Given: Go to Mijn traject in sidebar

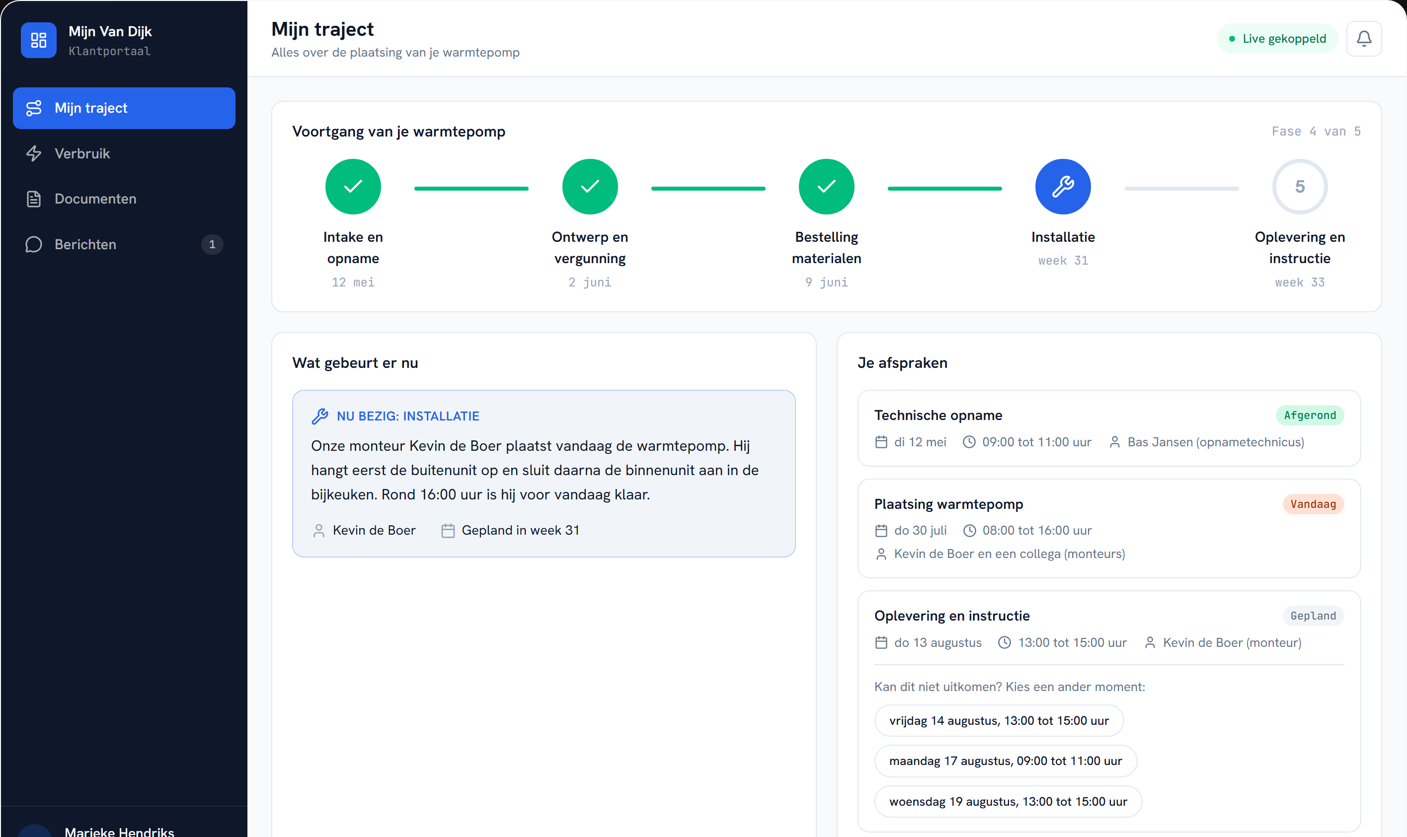Looking at the screenshot, I should 124,108.
